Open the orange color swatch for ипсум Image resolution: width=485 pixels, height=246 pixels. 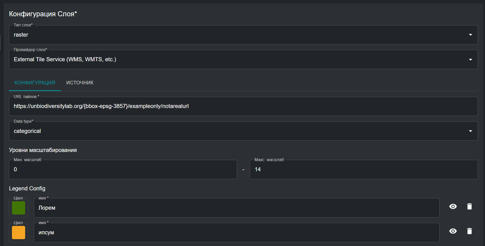coord(19,233)
